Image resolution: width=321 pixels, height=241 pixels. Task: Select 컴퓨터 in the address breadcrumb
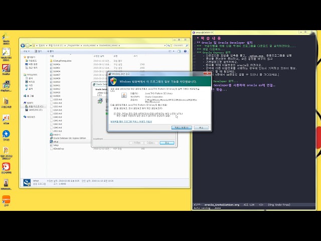tap(42, 46)
